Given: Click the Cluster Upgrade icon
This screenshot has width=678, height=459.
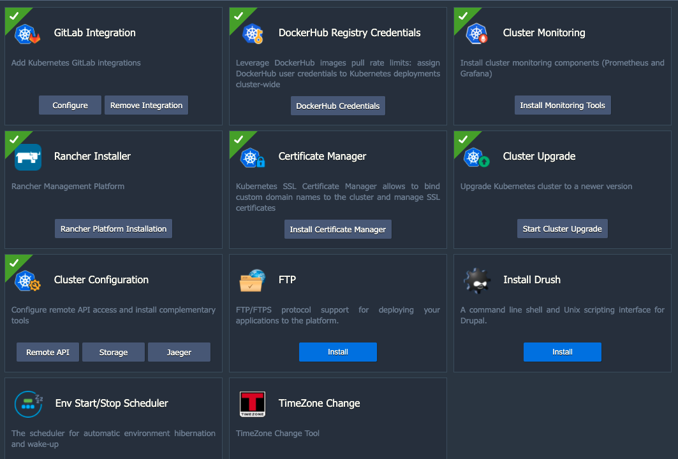Looking at the screenshot, I should (475, 156).
